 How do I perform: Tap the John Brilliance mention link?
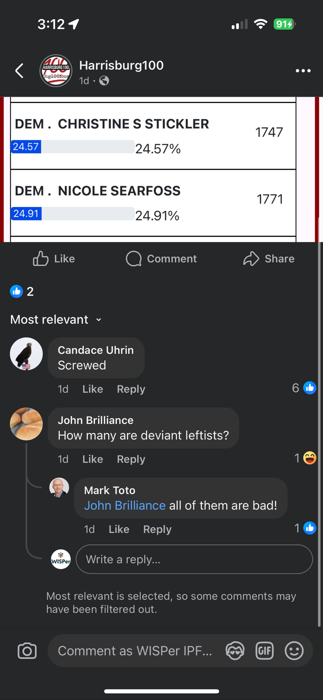[x=125, y=505]
